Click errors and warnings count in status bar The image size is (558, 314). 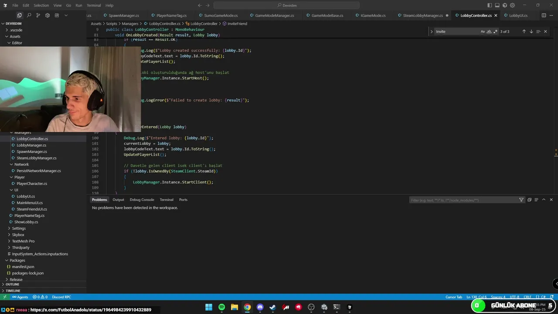pyautogui.click(x=40, y=297)
